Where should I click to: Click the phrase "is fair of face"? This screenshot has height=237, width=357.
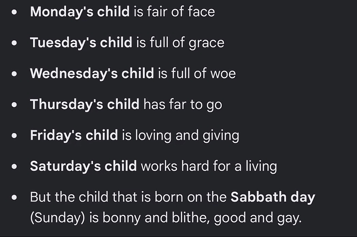click(x=174, y=12)
